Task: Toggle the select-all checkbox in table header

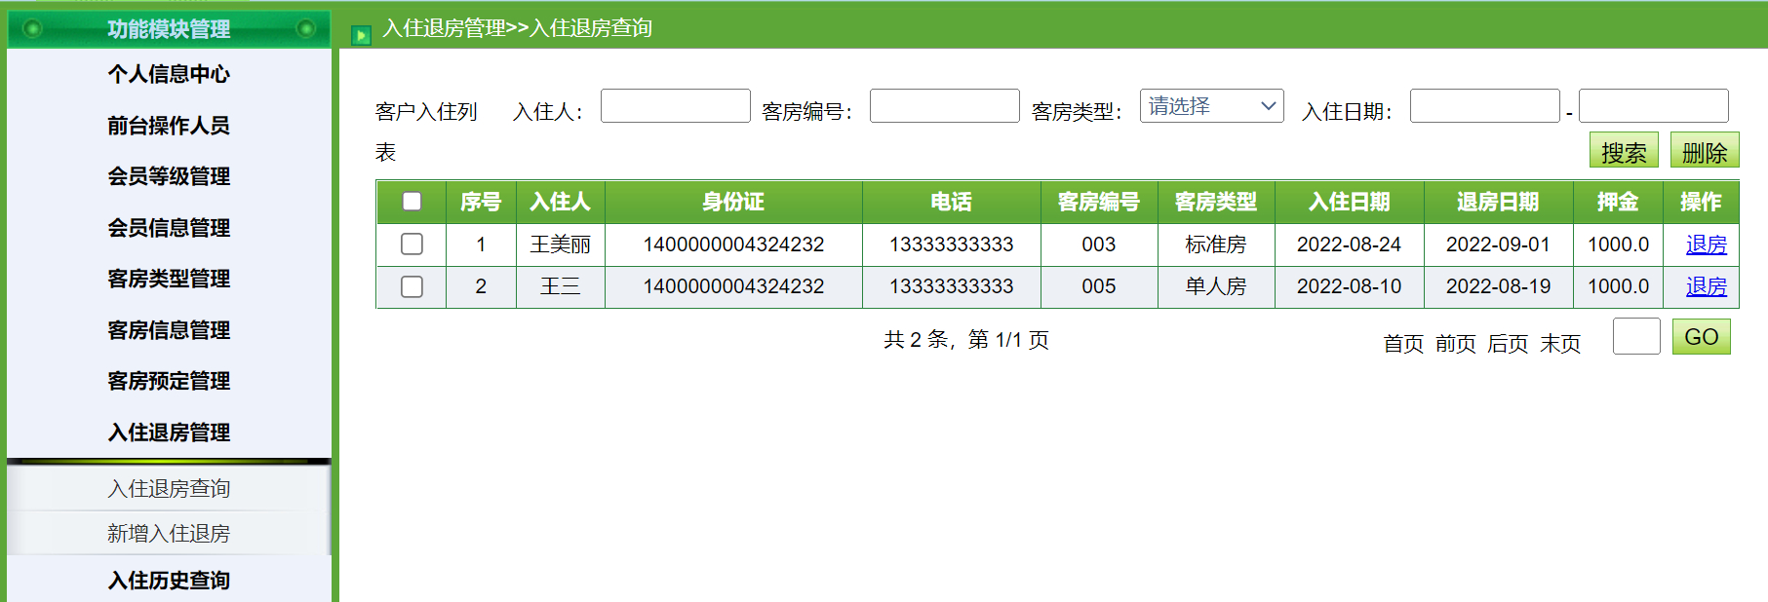Action: click(412, 201)
